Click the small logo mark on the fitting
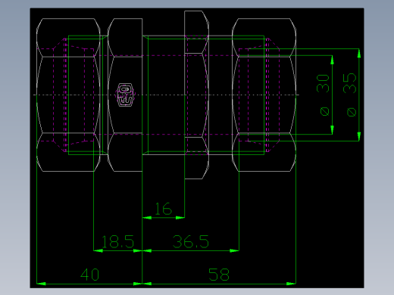 (125, 95)
